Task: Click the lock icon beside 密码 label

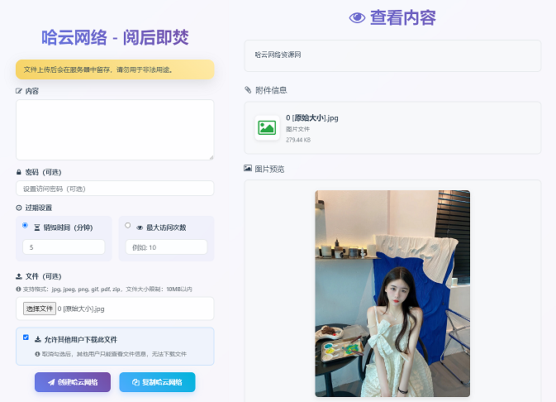Action: click(19, 172)
